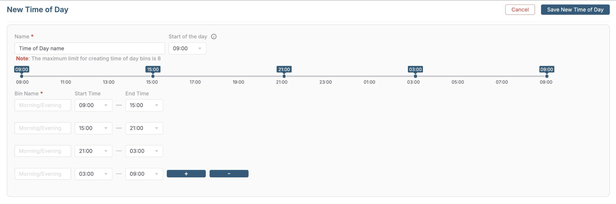Remove last bin with minus button
The image size is (616, 204).
[x=229, y=174]
